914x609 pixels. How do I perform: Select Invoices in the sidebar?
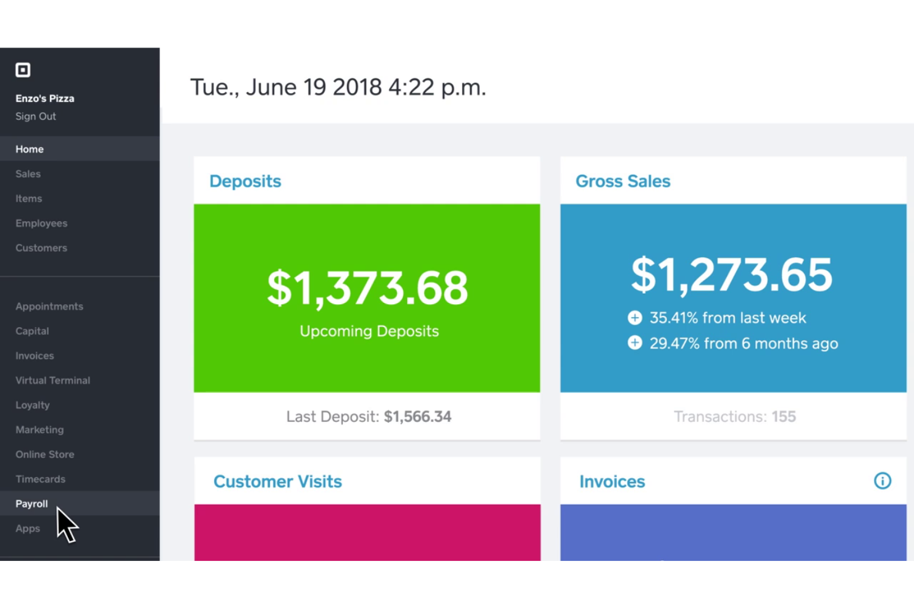tap(35, 355)
